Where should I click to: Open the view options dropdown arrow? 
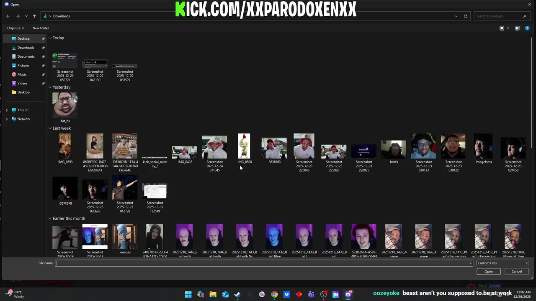click(x=508, y=28)
